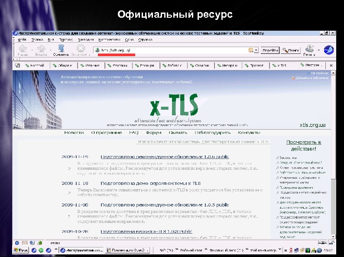This screenshot has width=344, height=257.
Task: Click the new tab icon left of tabs
Action: click(x=17, y=65)
